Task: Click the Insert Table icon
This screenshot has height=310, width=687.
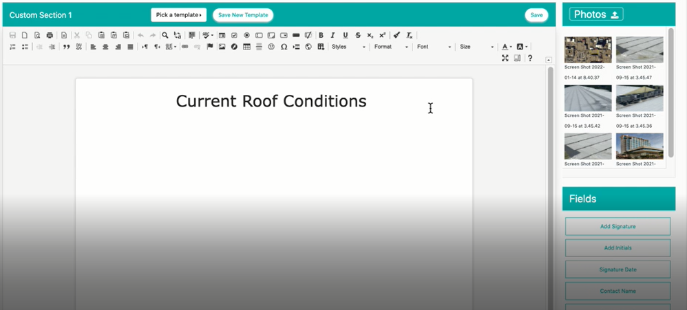Action: (246, 47)
